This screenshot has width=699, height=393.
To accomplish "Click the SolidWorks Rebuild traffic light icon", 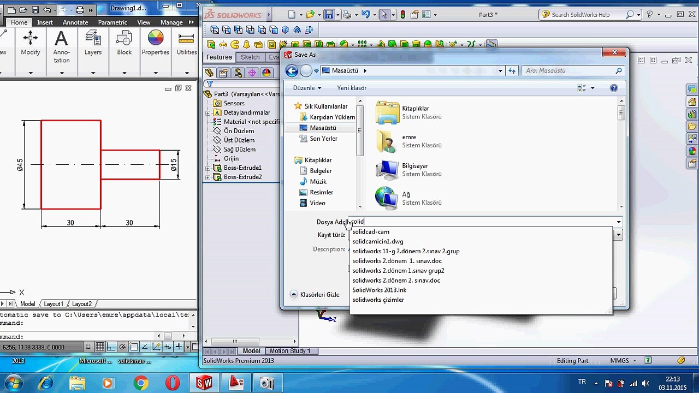I will point(403,15).
